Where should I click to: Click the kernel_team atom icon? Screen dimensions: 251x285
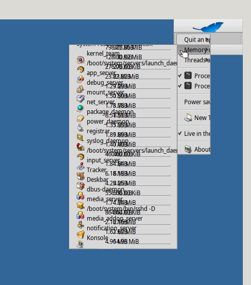pyautogui.click(x=81, y=60)
